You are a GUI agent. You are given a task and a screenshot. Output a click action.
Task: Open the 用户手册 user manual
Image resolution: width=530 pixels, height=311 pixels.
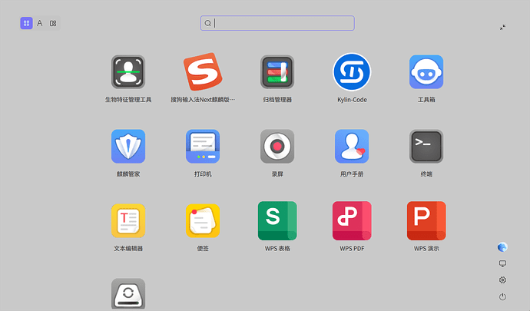point(352,146)
